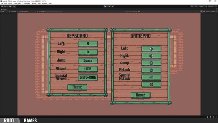Click the cloud services icon
The height and width of the screenshot is (123, 218).
point(10,6)
